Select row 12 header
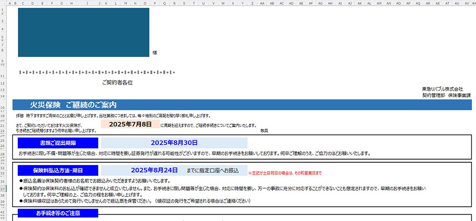Screen dimensions: 476x221 tap(3, 83)
